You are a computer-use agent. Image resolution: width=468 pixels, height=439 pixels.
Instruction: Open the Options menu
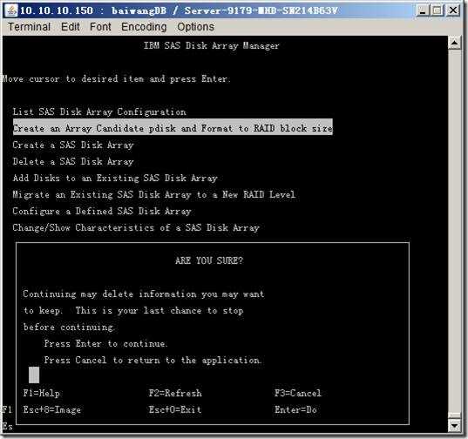click(195, 27)
